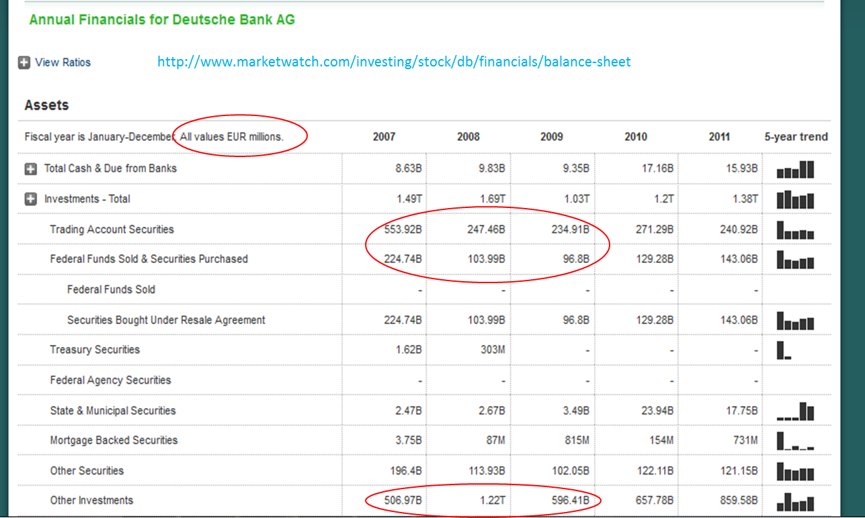Click the 1.49T Investments Total value
This screenshot has height=518, width=865.
(x=409, y=199)
